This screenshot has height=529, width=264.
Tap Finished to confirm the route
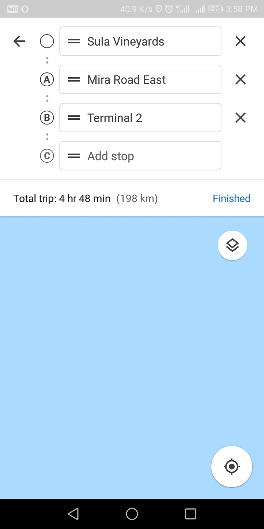point(232,199)
